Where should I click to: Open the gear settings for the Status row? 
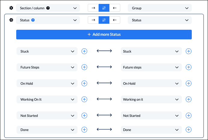(x=11, y=20)
